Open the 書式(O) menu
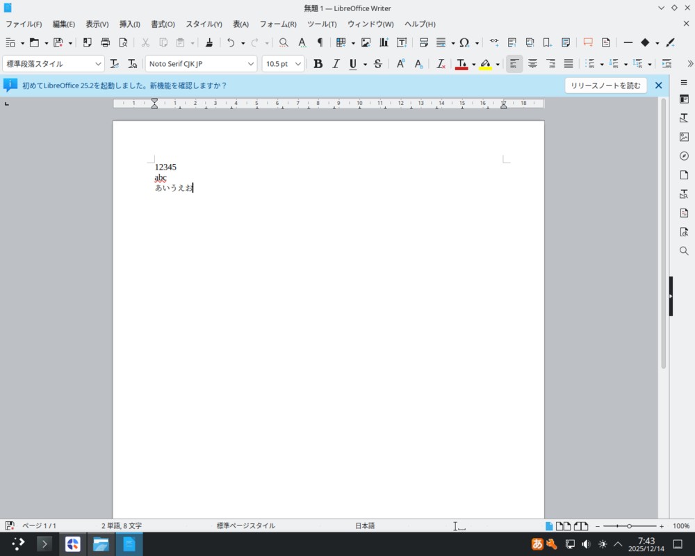This screenshot has width=695, height=556. point(163,24)
